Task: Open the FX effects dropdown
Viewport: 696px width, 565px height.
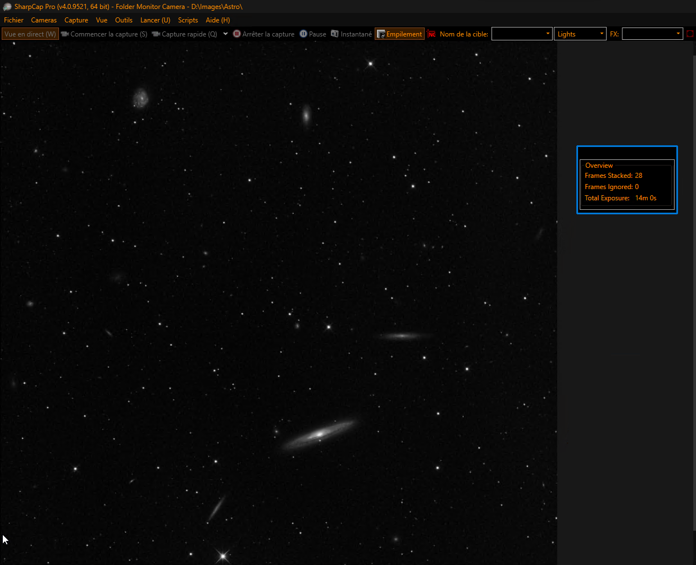Action: pyautogui.click(x=653, y=34)
